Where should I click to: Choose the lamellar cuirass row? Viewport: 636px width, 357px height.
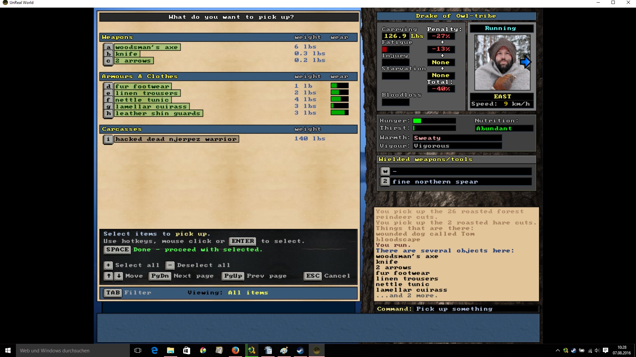pos(152,106)
